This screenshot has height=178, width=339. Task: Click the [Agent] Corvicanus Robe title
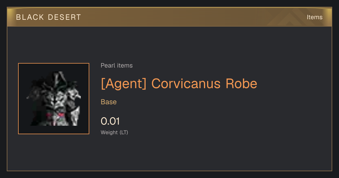pyautogui.click(x=179, y=84)
